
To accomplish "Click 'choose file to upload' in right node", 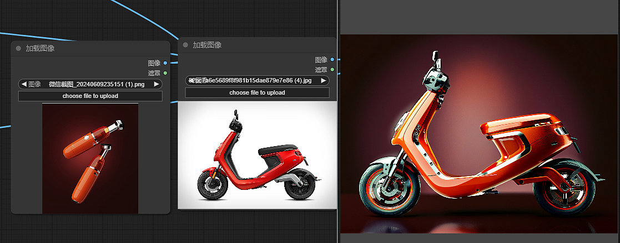I will tap(257, 92).
